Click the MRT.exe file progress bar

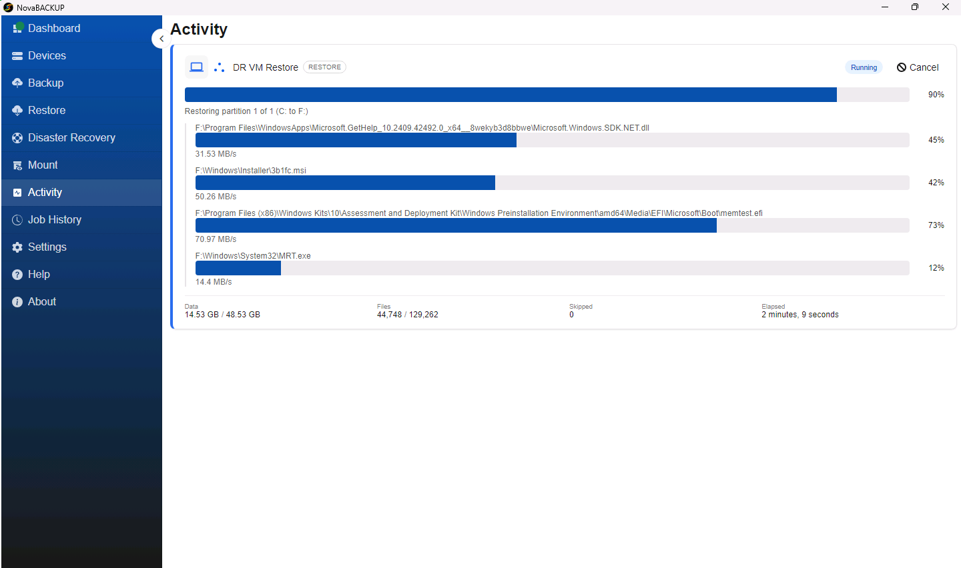click(553, 268)
